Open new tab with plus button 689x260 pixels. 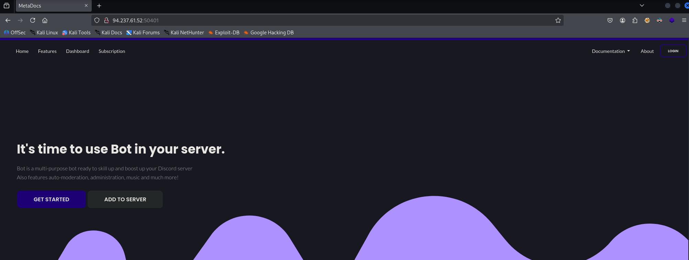99,6
